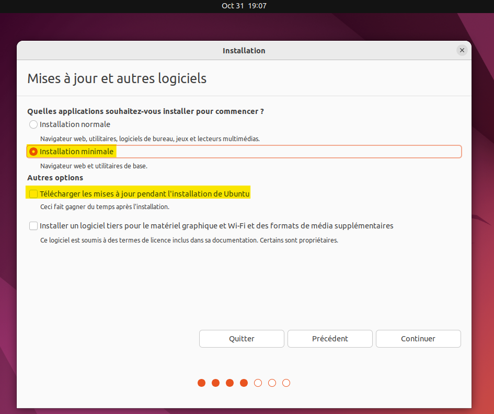The height and width of the screenshot is (414, 494).
Task: Choose the "Installation minimale" radio option
Action: [33, 152]
